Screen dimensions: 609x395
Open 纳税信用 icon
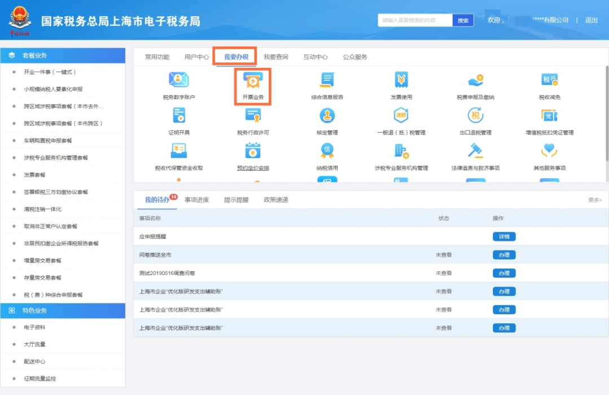[327, 151]
